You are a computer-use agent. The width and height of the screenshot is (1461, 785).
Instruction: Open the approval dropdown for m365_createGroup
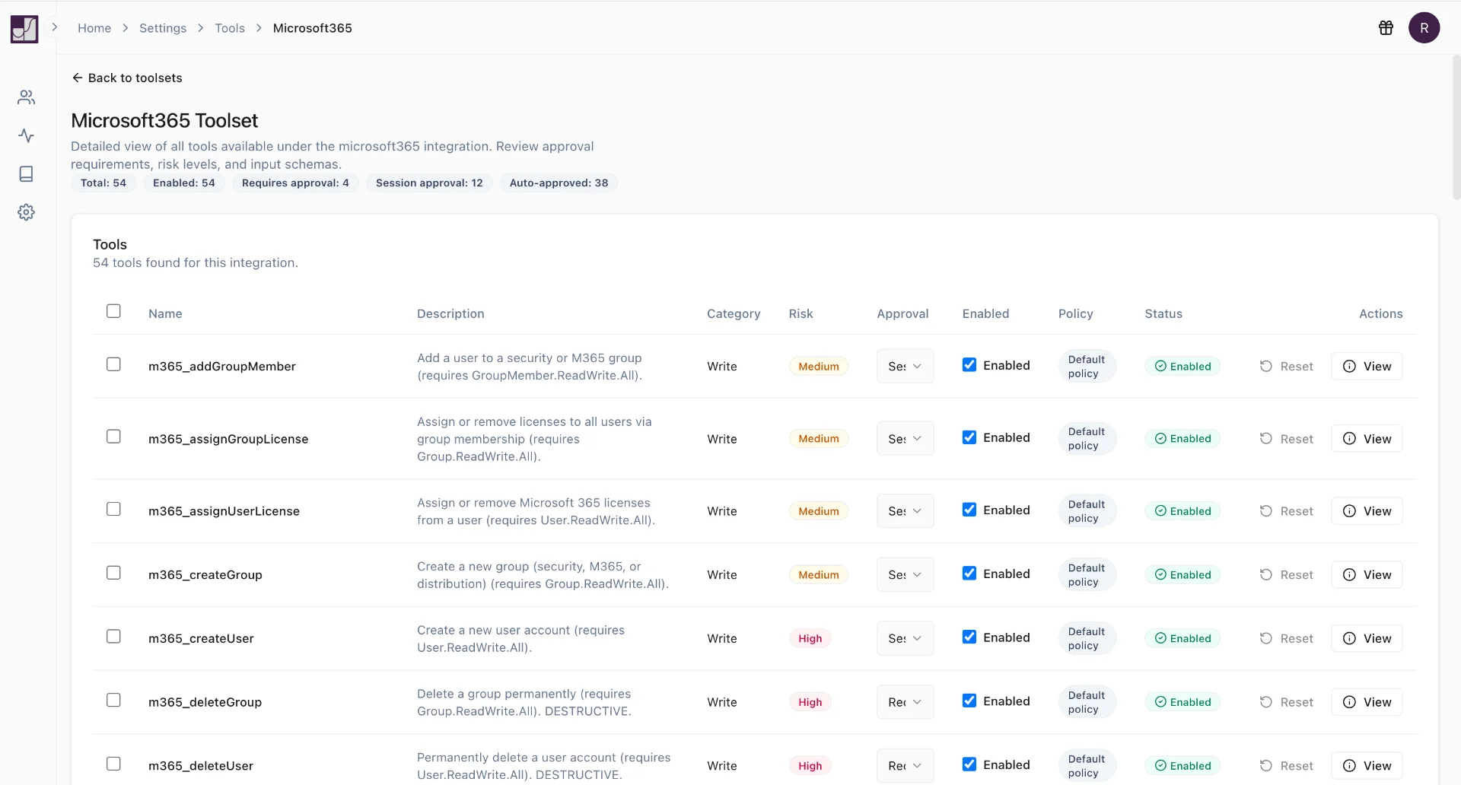[904, 575]
